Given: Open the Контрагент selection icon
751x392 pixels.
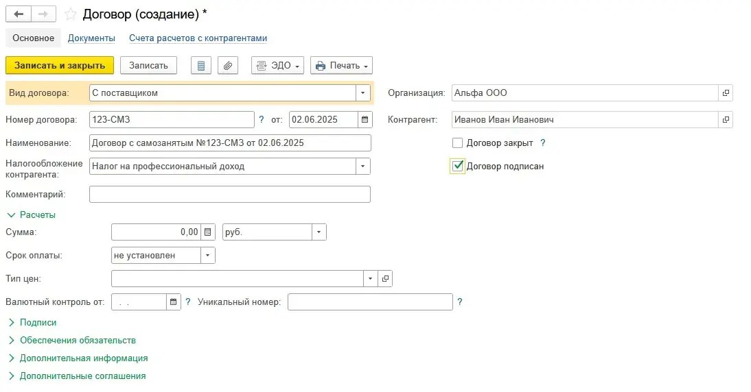Looking at the screenshot, I should coord(726,120).
